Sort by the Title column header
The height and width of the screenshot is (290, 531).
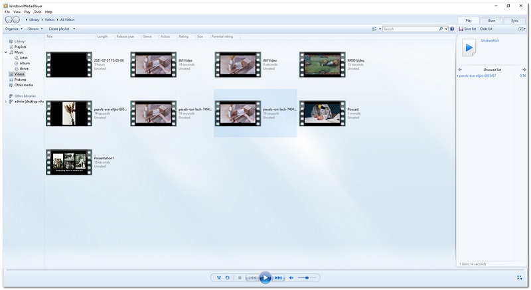click(70, 36)
